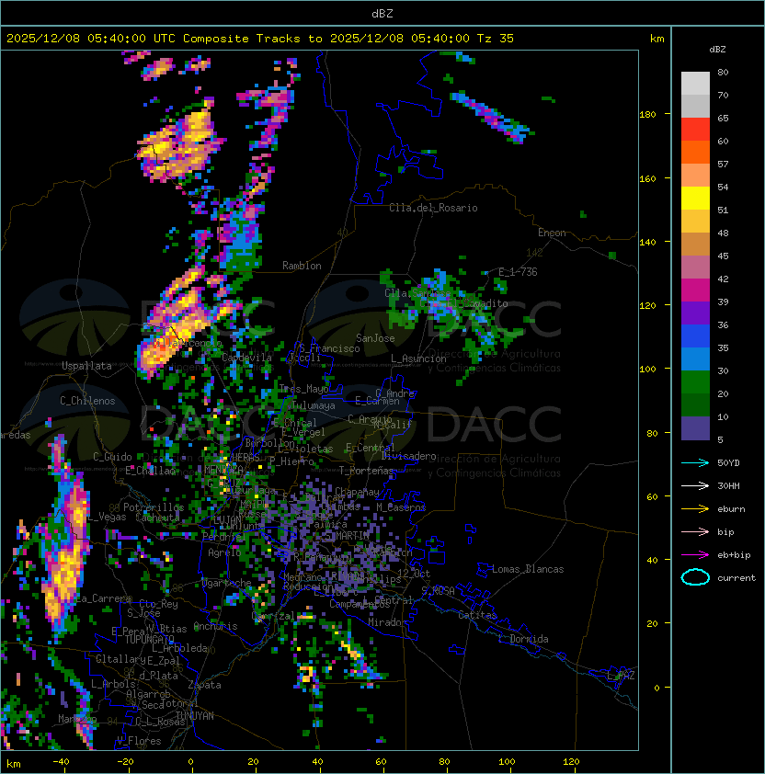Click the 'current' legend label
This screenshot has width=765, height=774.
click(x=736, y=578)
